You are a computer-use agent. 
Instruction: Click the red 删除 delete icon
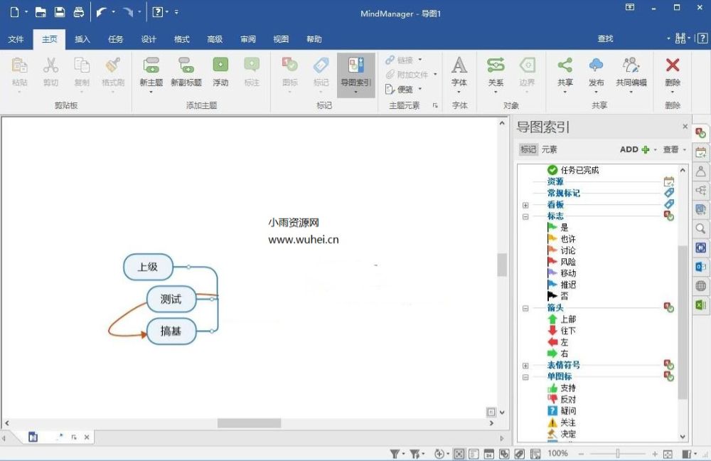(672, 66)
